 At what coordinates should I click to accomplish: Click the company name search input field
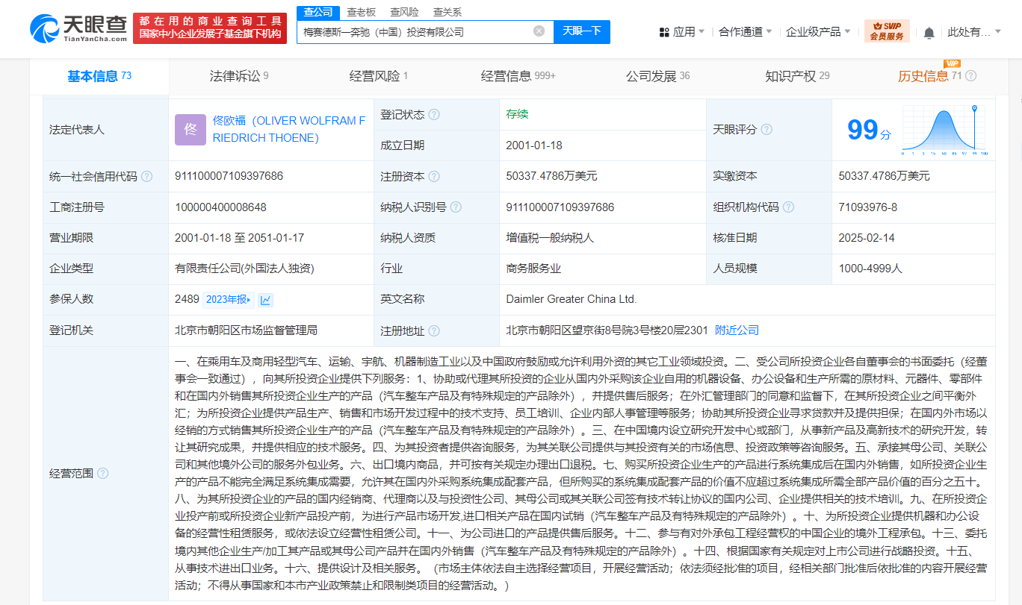pos(415,32)
